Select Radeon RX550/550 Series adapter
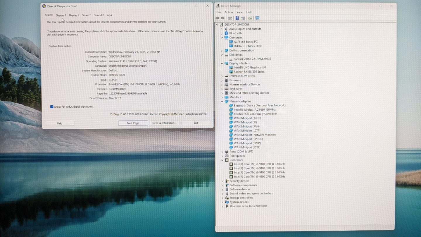This screenshot has width=421, height=237. point(249,72)
